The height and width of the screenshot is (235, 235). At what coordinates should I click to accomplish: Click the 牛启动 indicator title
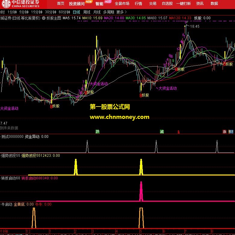point(7,204)
